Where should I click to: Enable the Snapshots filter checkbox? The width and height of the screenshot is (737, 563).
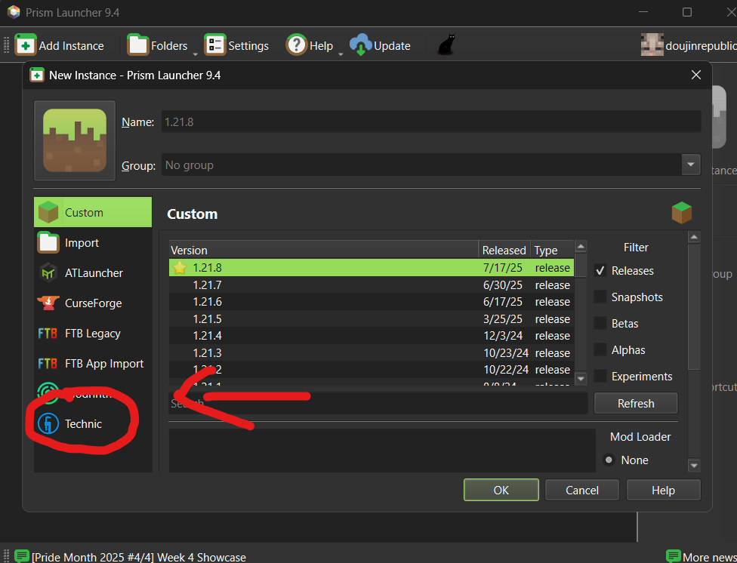click(x=600, y=297)
